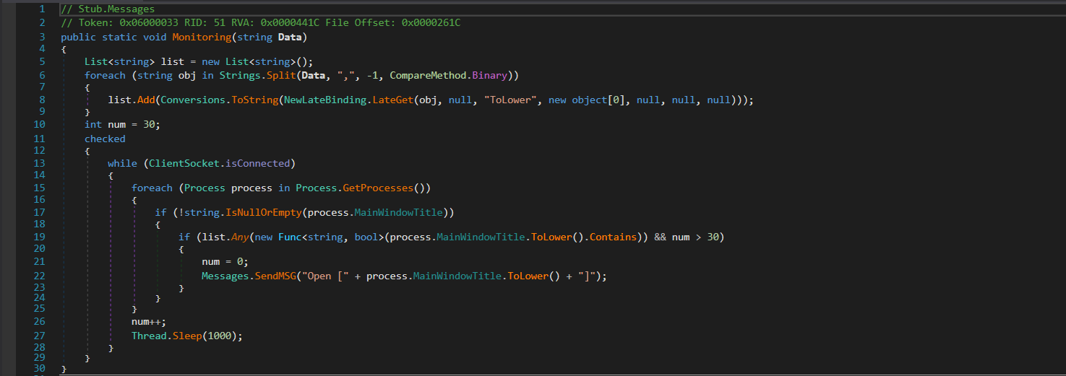Select the Binary enum member
The image size is (1066, 376).
click(489, 75)
